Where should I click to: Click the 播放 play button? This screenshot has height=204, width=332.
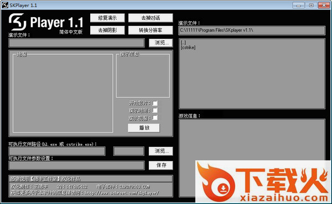coord(144,128)
